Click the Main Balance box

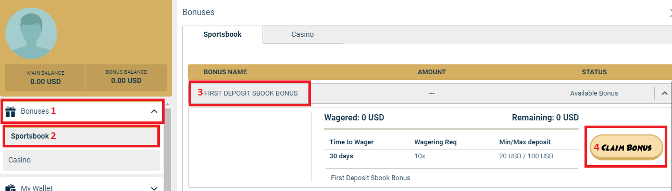click(45, 77)
